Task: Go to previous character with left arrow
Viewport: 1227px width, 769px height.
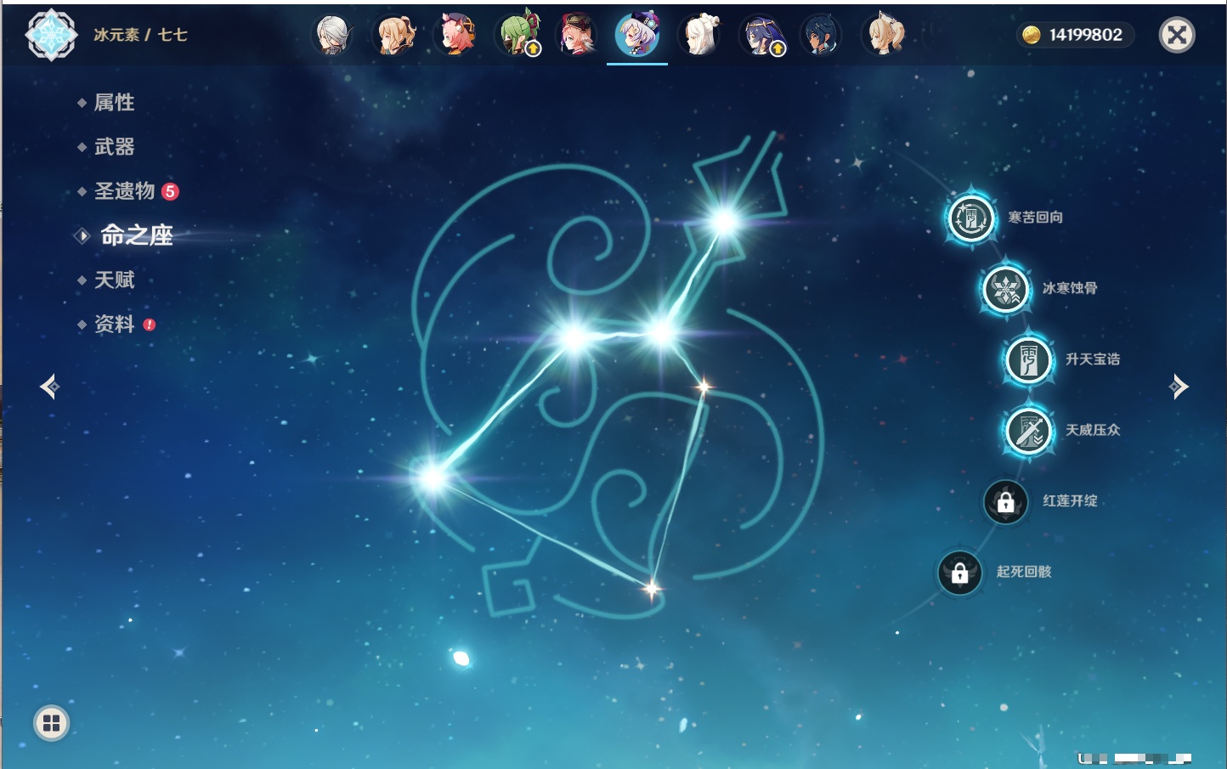Action: (x=49, y=387)
